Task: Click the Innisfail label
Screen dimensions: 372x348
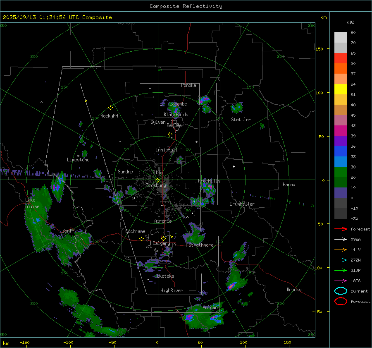Action: (x=167, y=150)
